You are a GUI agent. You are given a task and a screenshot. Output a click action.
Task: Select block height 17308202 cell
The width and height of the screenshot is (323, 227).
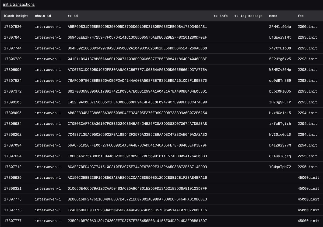(13, 135)
